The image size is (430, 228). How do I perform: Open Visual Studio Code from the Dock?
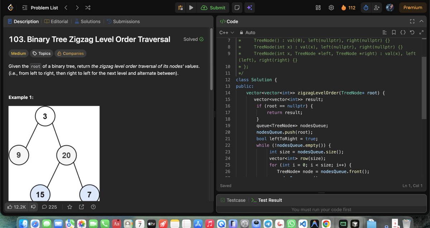pyautogui.click(x=303, y=223)
